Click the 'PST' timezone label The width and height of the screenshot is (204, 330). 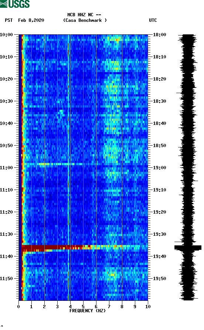click(x=9, y=20)
